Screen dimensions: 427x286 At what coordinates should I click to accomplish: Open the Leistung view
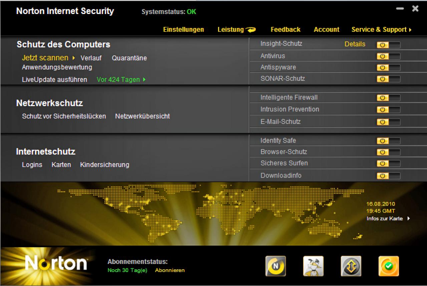[x=231, y=29]
